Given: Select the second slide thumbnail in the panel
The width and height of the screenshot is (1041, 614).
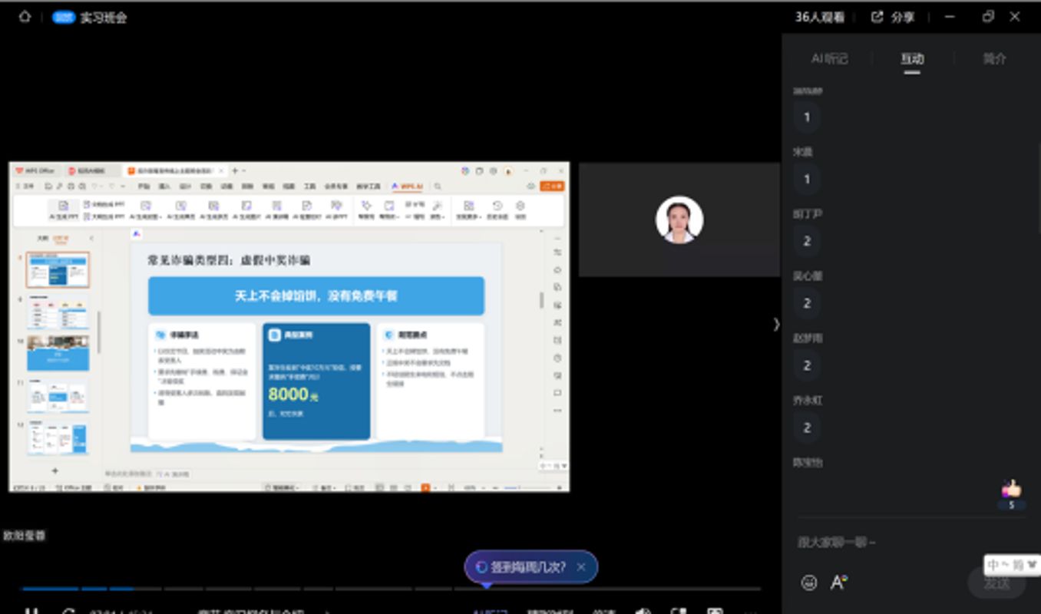Looking at the screenshot, I should [x=58, y=312].
